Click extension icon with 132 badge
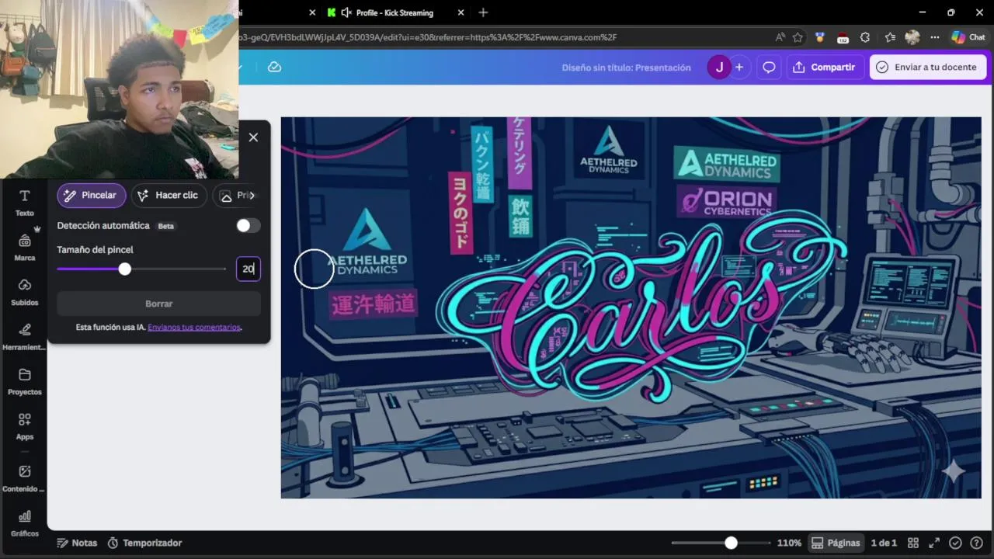Viewport: 994px width, 559px height. (x=843, y=37)
